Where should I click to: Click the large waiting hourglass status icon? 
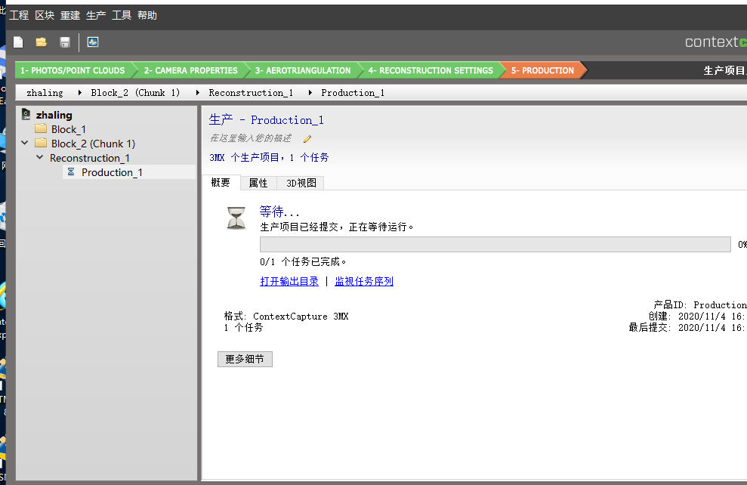click(x=236, y=218)
